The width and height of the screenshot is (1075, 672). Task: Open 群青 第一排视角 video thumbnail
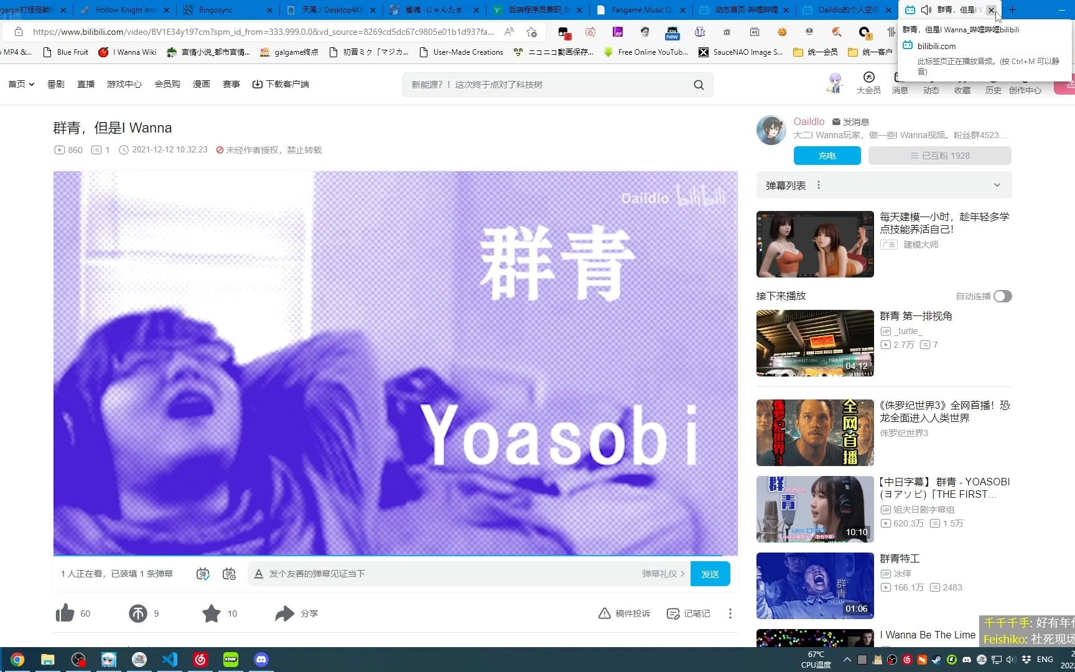click(x=815, y=343)
